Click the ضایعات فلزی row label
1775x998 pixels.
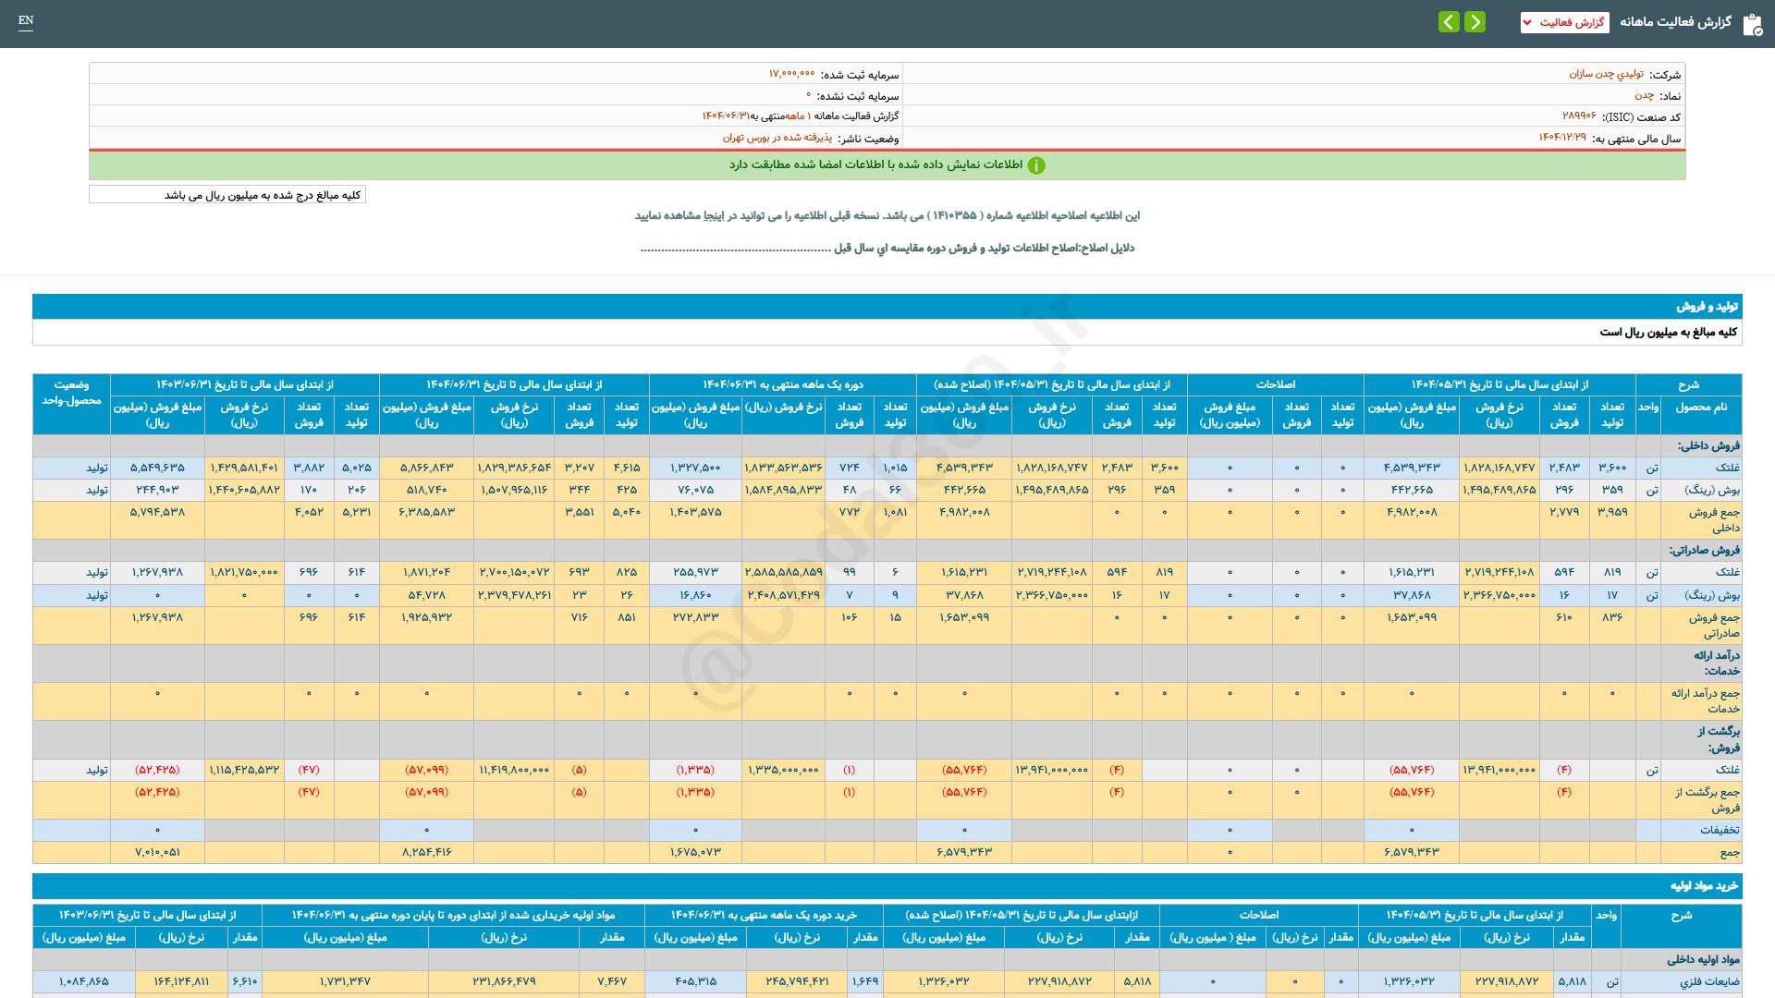click(1708, 981)
